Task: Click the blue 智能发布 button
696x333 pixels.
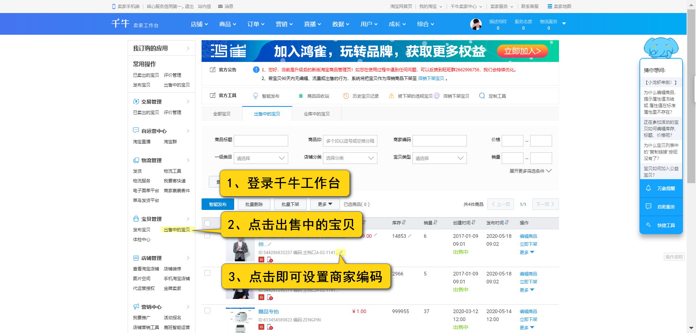Action: point(218,204)
